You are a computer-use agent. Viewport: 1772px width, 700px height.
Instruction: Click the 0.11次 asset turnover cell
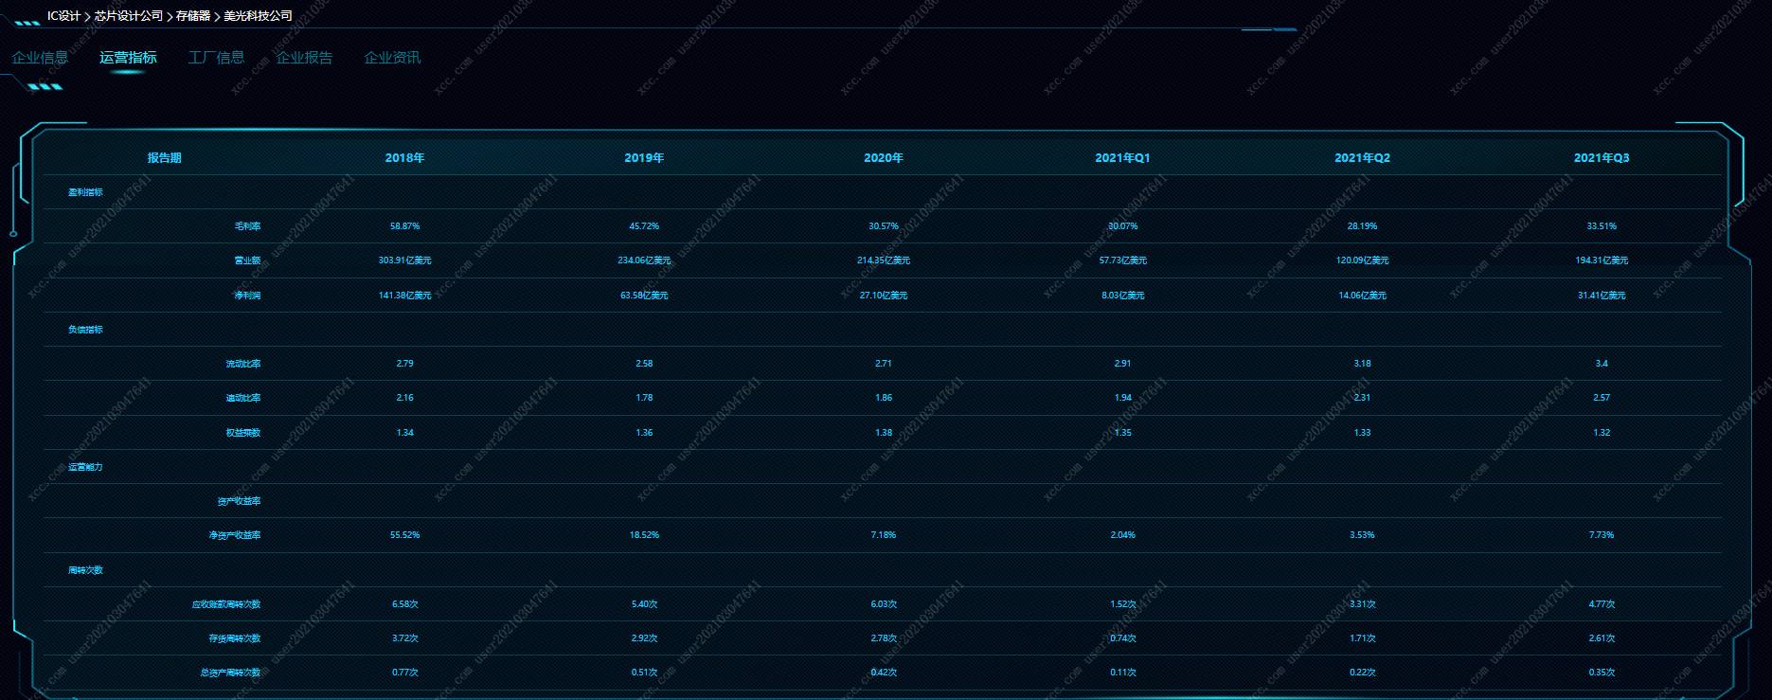1122,673
